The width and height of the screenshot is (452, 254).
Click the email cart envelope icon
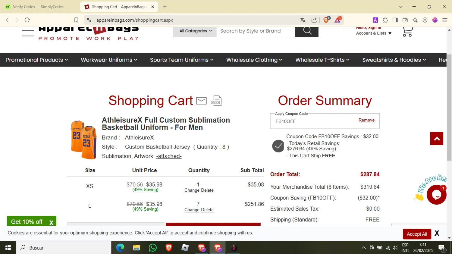pyautogui.click(x=201, y=101)
